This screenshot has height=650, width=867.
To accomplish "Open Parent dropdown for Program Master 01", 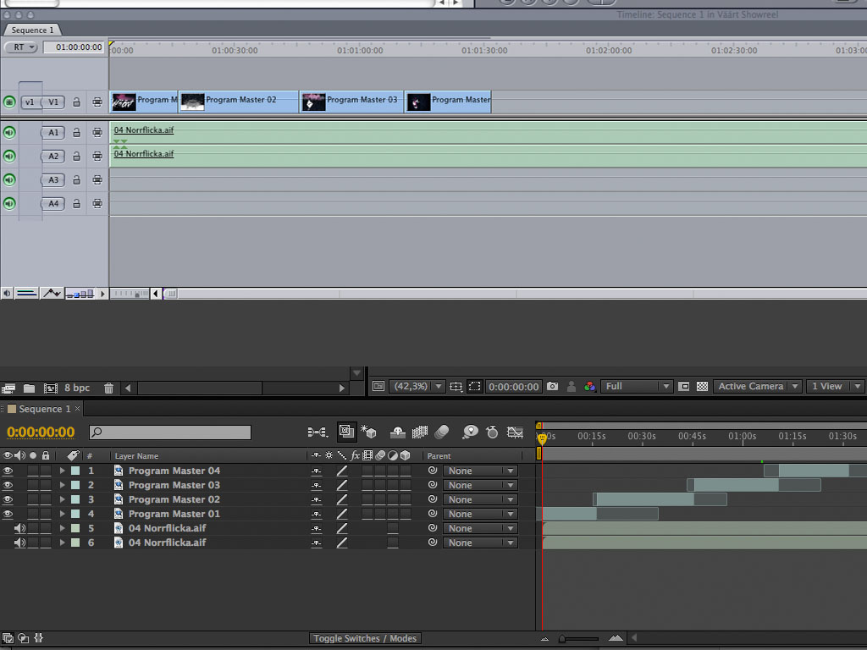I will [x=480, y=514].
